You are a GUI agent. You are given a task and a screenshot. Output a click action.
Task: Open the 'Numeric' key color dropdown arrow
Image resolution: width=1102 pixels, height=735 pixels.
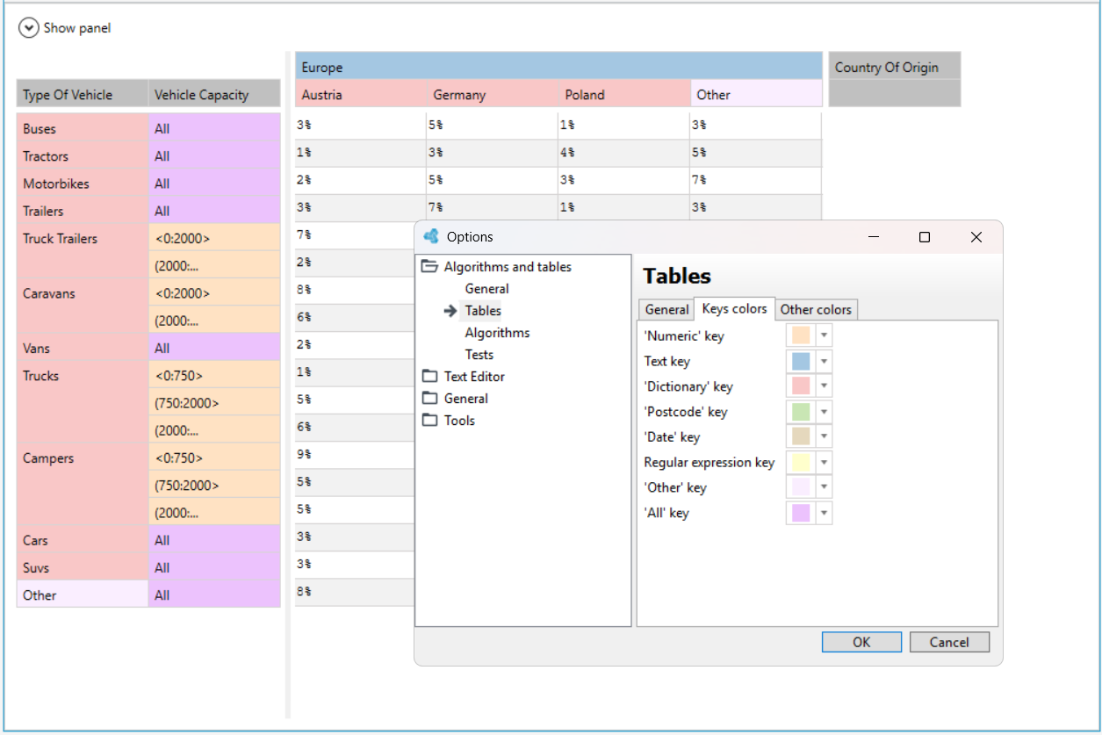(824, 335)
